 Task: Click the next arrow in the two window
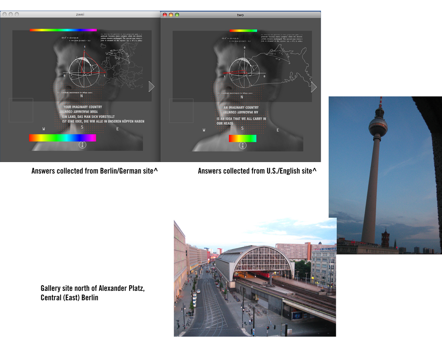314,87
